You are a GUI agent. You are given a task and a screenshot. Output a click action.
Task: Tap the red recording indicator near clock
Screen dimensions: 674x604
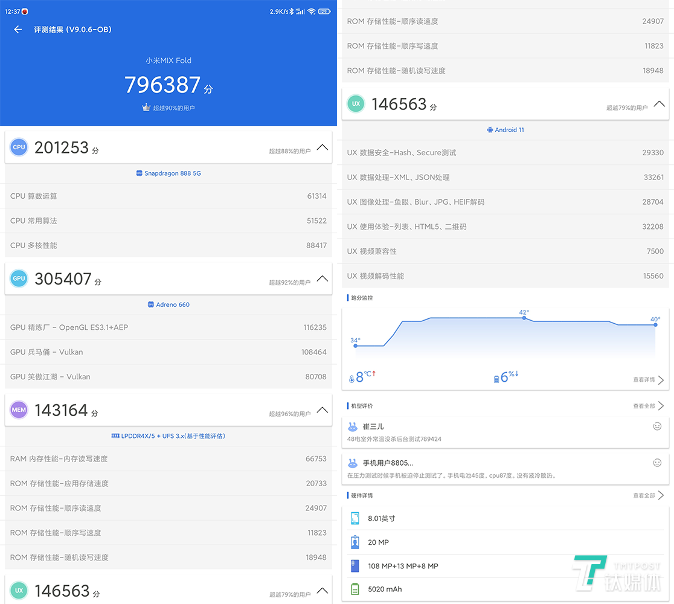tap(25, 11)
